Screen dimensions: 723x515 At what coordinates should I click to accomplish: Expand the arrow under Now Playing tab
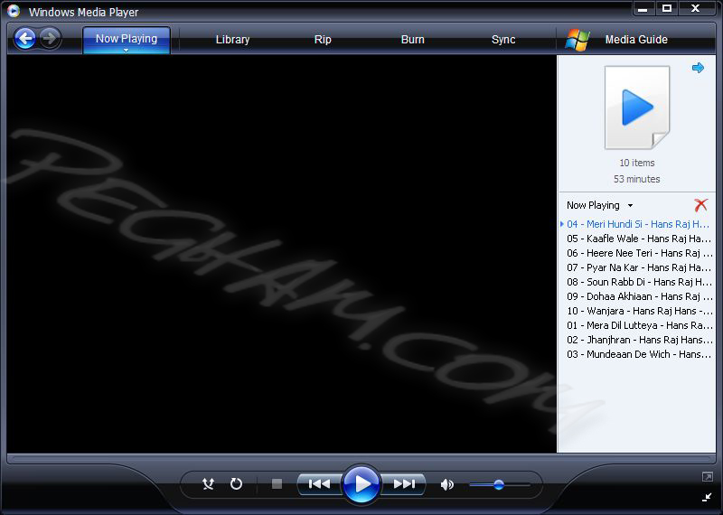pos(126,51)
